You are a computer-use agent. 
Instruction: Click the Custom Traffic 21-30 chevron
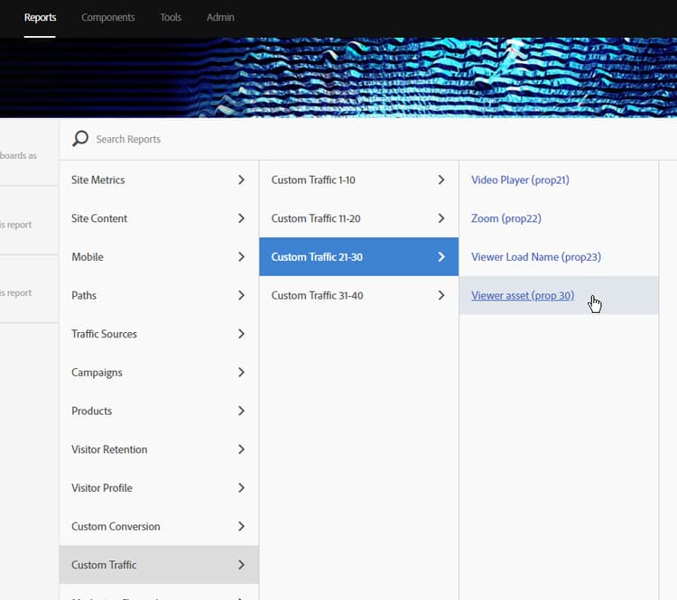point(441,257)
